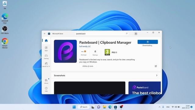Open Recycle Bin on desktop
The height and width of the screenshot is (110, 195).
coord(5,5)
